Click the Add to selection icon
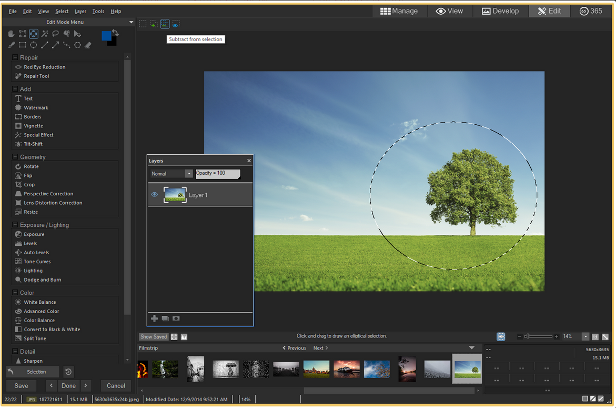 pyautogui.click(x=154, y=24)
